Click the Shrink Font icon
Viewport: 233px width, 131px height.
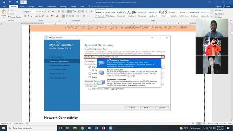tap(48, 12)
